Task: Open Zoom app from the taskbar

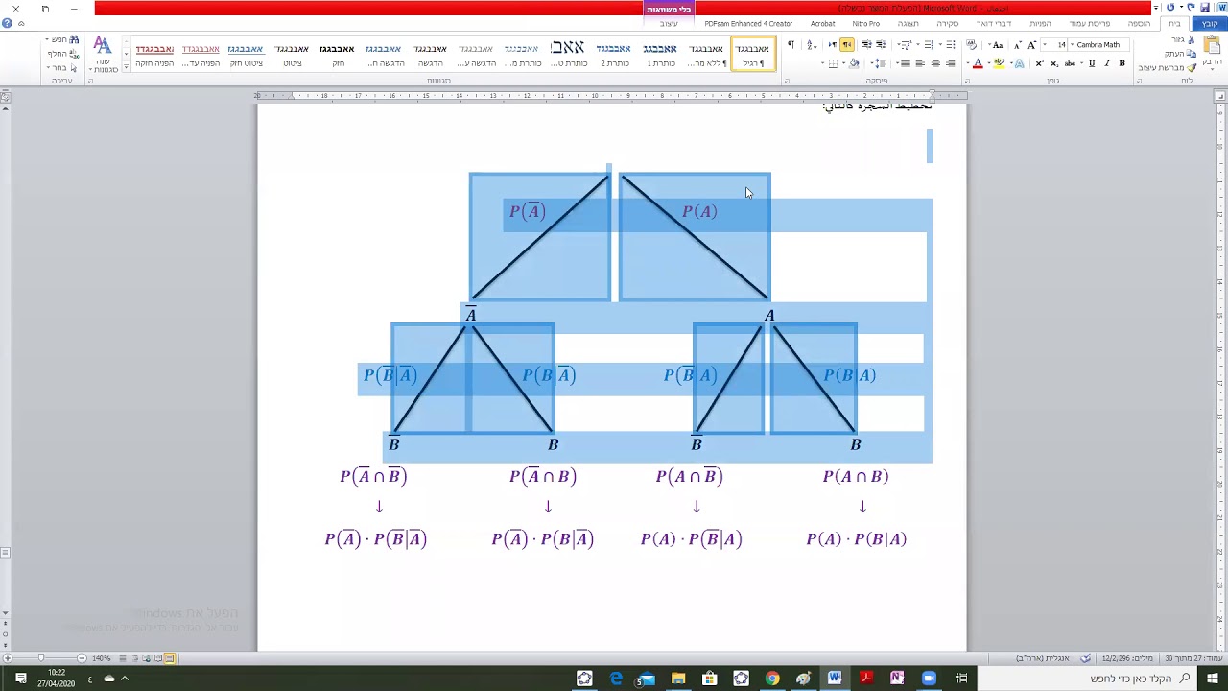Action: pos(929,679)
